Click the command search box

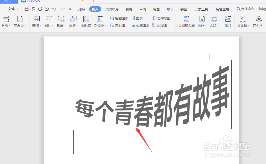coord(251,9)
